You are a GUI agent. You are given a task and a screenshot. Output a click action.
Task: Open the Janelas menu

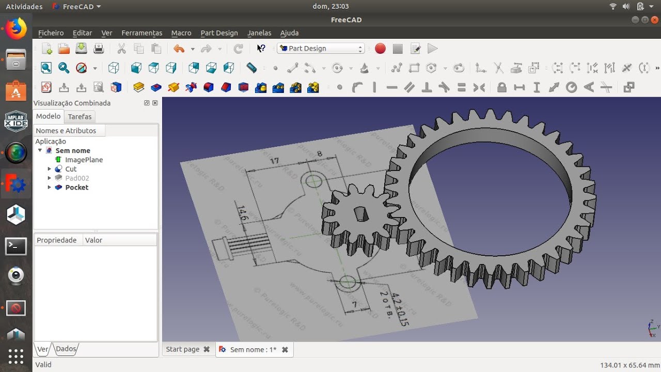pyautogui.click(x=259, y=33)
